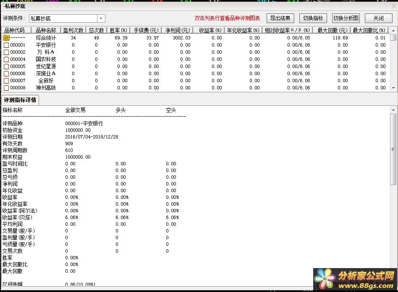The width and height of the screenshot is (398, 292).
Task: Click the document icon next to code 000002
Action: click(x=6, y=52)
